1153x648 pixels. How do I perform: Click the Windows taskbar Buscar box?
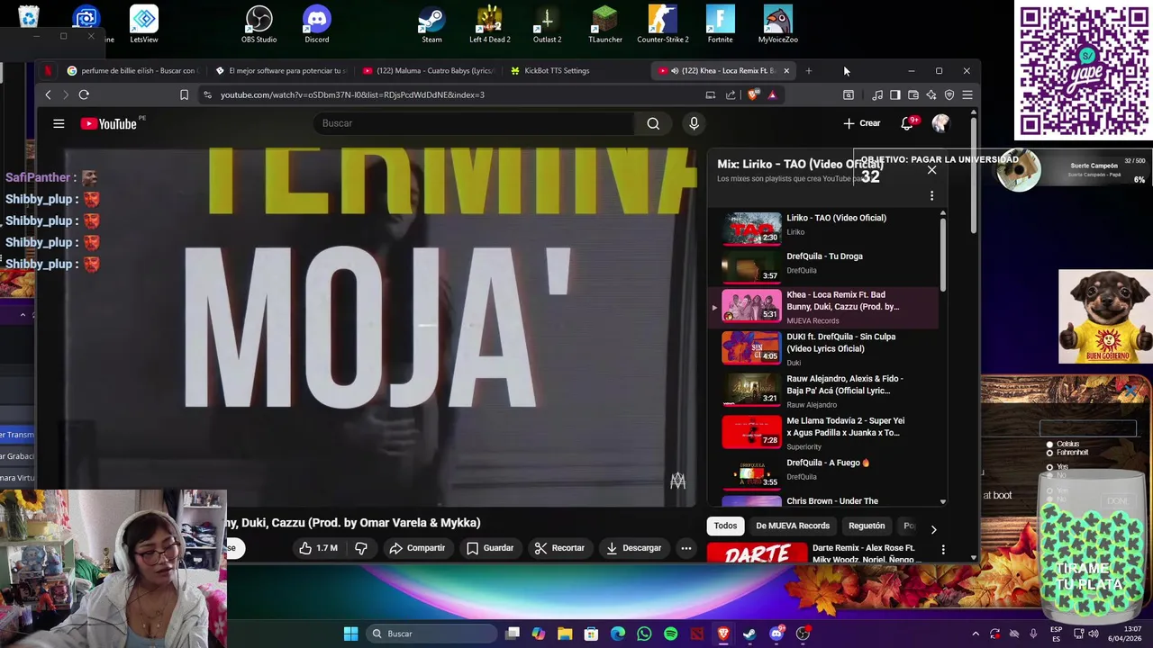point(432,634)
